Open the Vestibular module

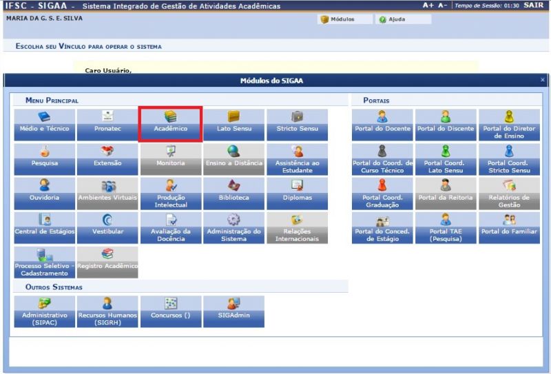(107, 228)
